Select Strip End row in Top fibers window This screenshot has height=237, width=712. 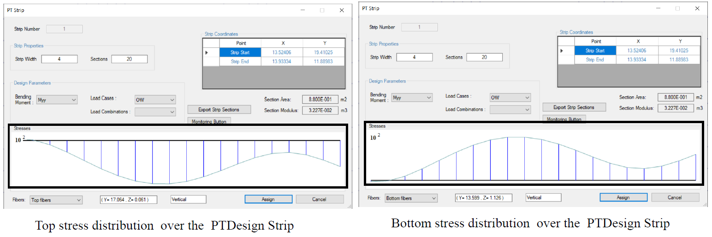pyautogui.click(x=240, y=61)
